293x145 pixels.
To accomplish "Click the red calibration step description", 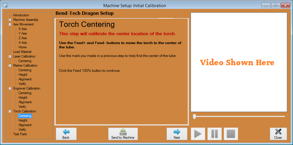I will (118, 34).
